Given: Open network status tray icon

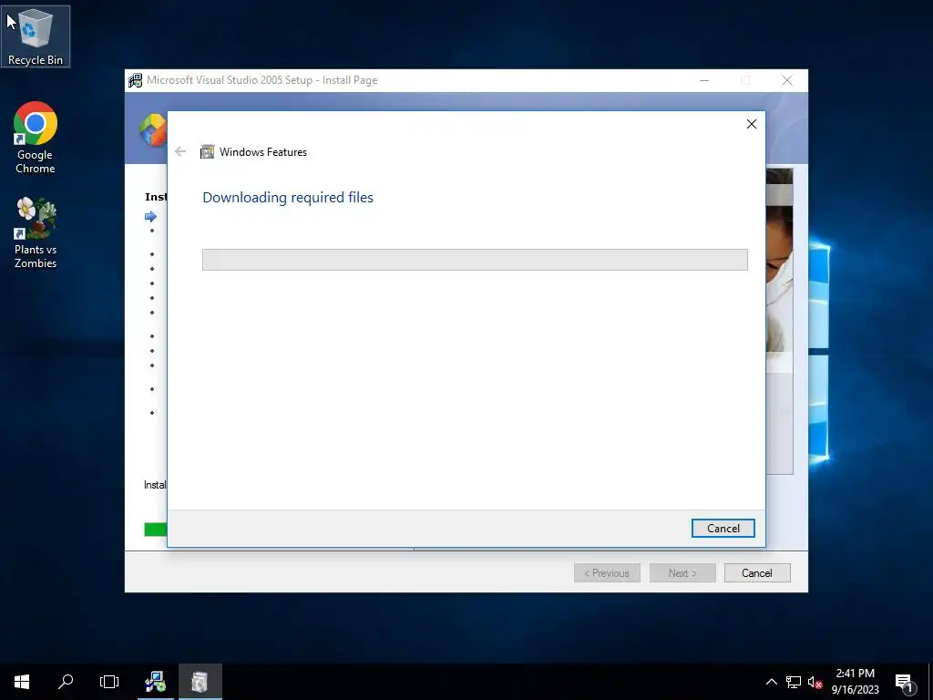Looking at the screenshot, I should click(794, 682).
